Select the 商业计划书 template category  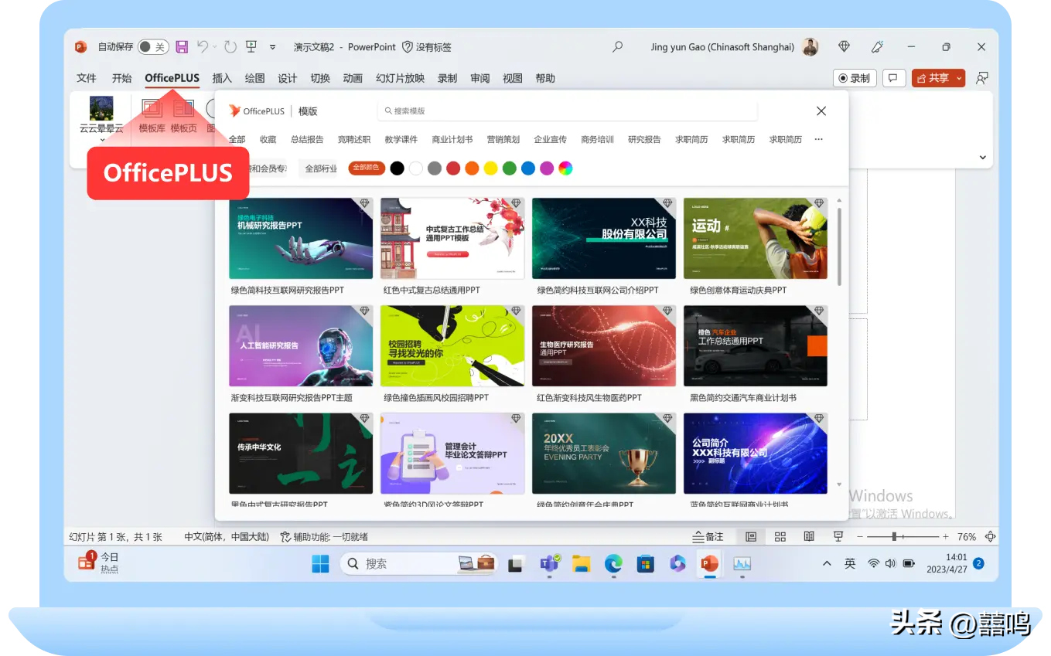pyautogui.click(x=452, y=140)
